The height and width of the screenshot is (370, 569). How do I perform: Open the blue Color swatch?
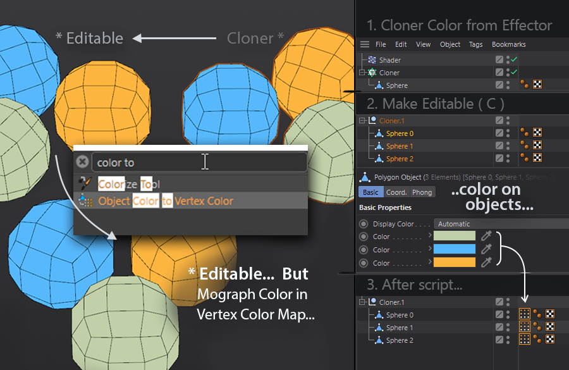click(455, 249)
